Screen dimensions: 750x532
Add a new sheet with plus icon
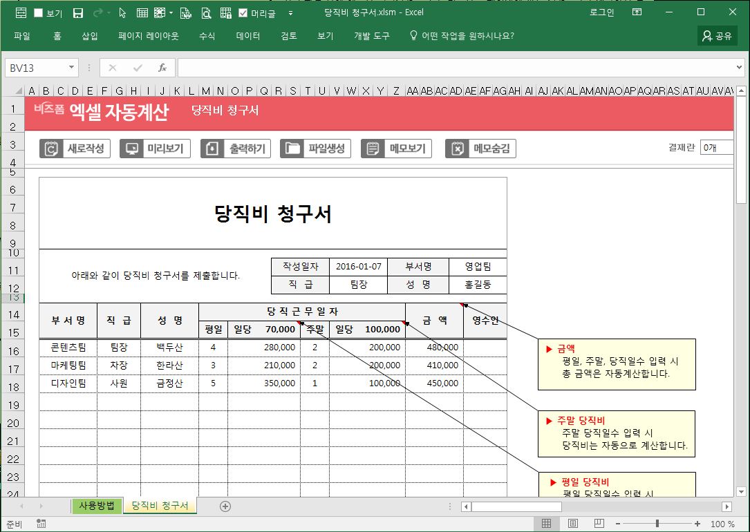[225, 506]
